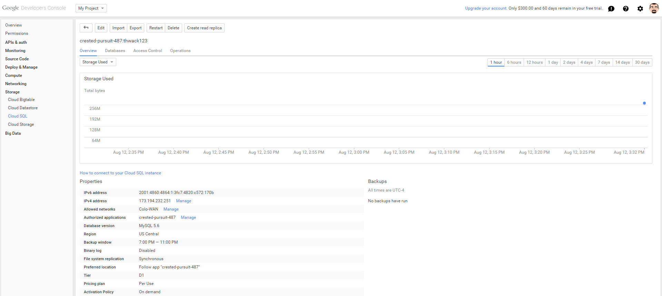
Task: Open Cloud SQL in sidebar
Action: pos(18,116)
